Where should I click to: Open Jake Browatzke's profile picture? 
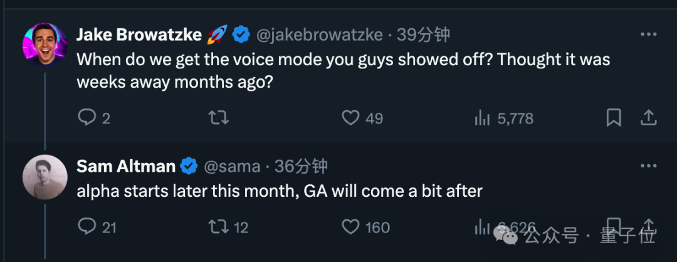[45, 43]
